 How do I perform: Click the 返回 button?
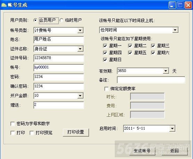click(175, 151)
